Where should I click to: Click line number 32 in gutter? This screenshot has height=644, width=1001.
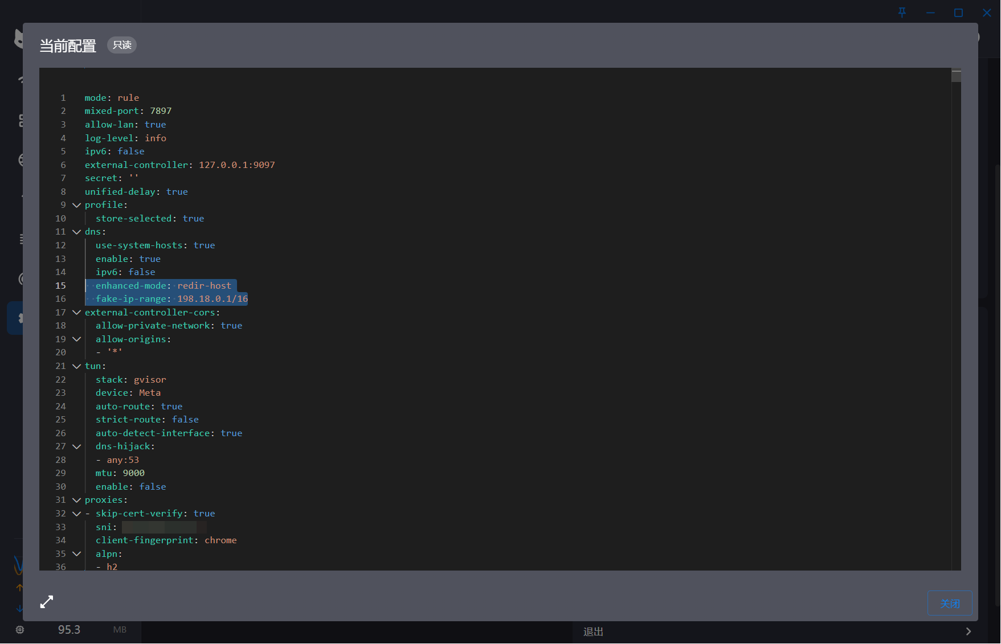(60, 514)
